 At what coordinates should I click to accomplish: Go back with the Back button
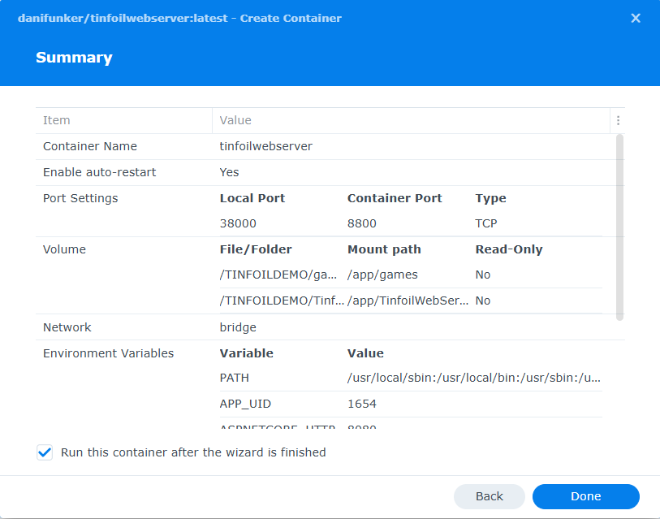(x=489, y=496)
